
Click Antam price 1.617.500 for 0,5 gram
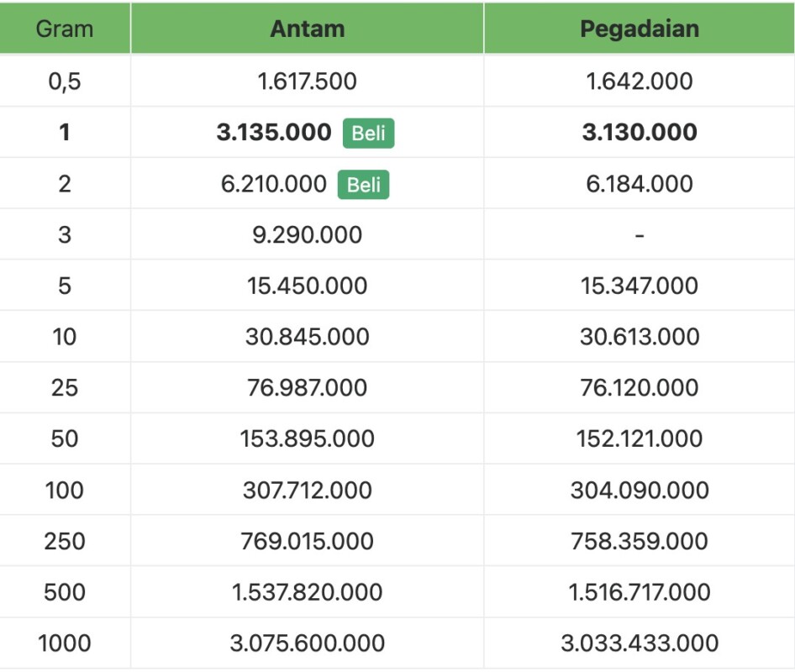coord(307,81)
